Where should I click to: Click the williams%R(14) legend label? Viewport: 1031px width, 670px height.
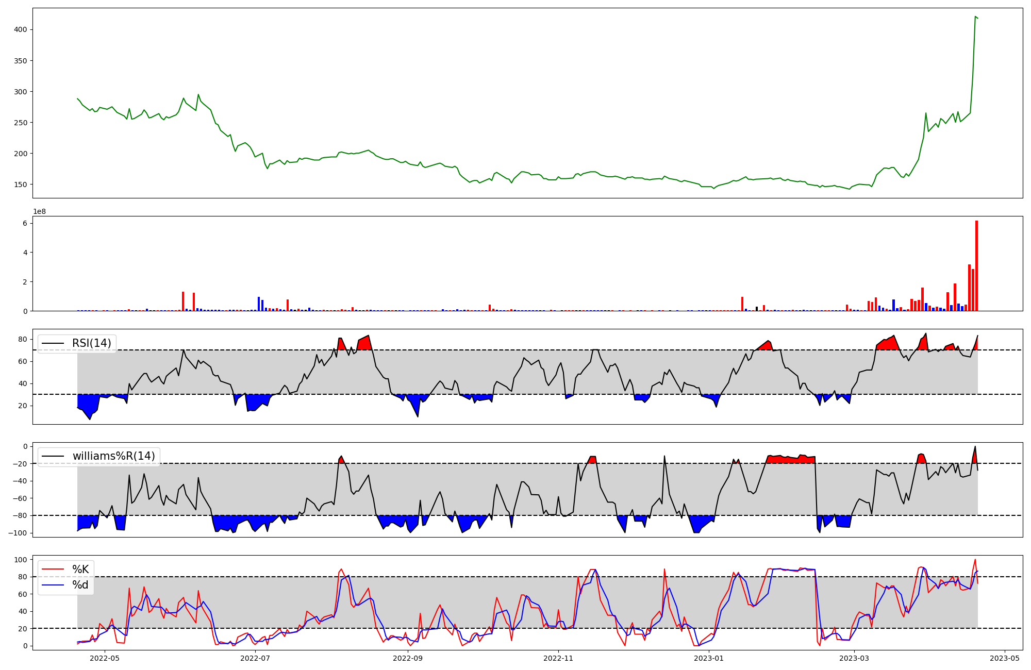tap(113, 456)
